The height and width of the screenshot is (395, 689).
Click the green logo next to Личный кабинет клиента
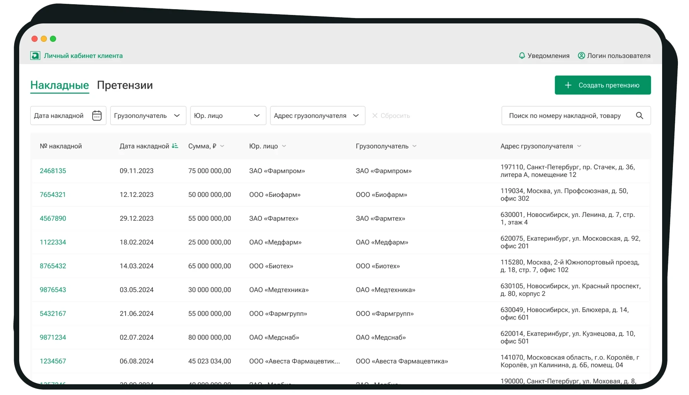pyautogui.click(x=35, y=56)
